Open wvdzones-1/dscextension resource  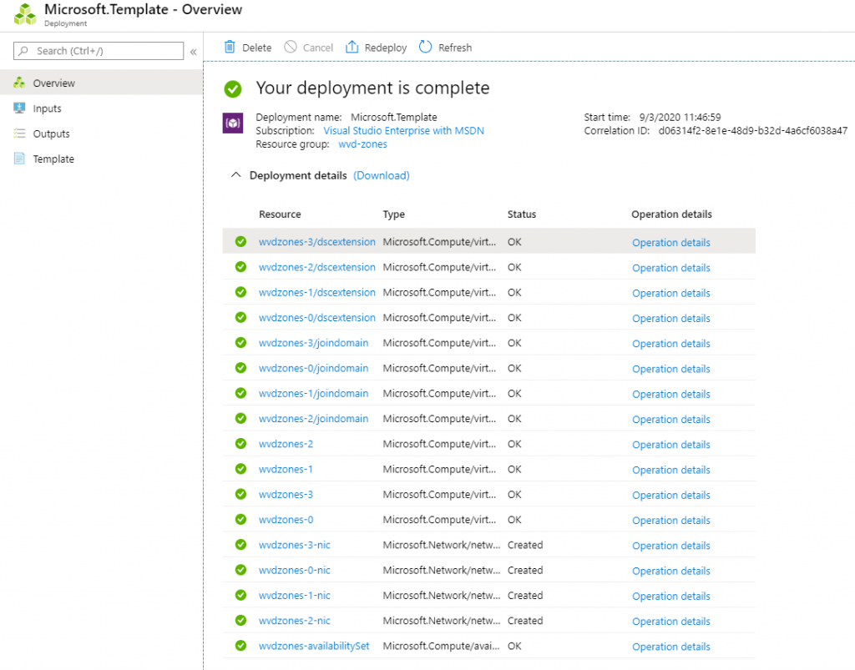pyautogui.click(x=316, y=293)
